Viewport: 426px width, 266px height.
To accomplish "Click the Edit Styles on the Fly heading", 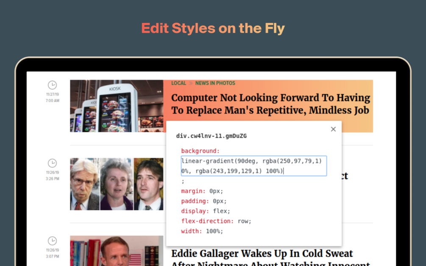I will [x=213, y=28].
